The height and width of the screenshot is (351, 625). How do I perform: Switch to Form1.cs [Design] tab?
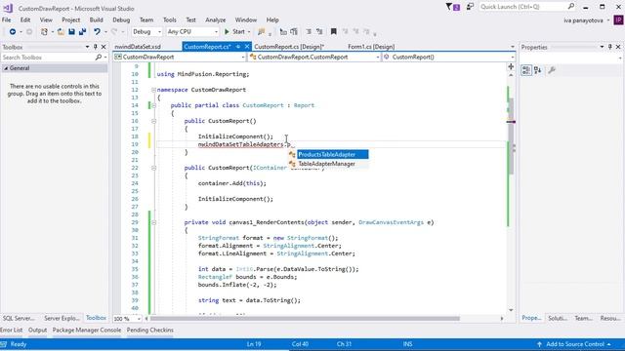pos(371,47)
